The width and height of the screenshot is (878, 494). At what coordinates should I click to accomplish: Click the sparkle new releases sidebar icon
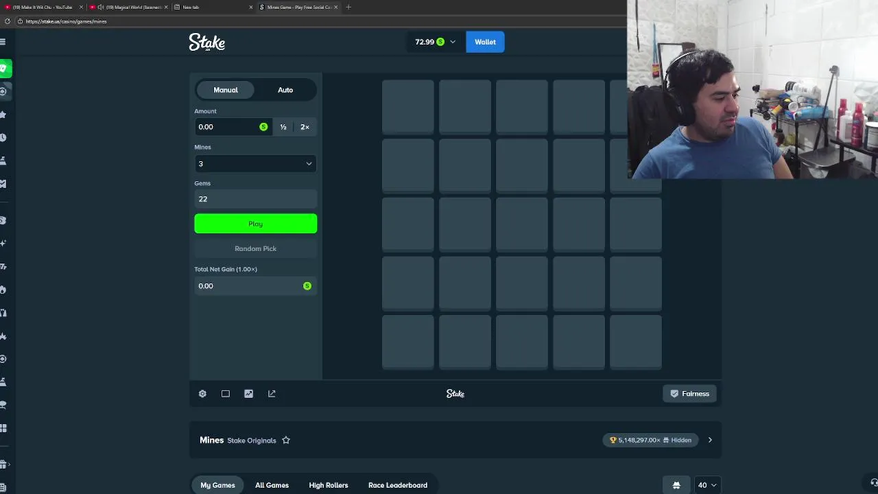(x=3, y=244)
